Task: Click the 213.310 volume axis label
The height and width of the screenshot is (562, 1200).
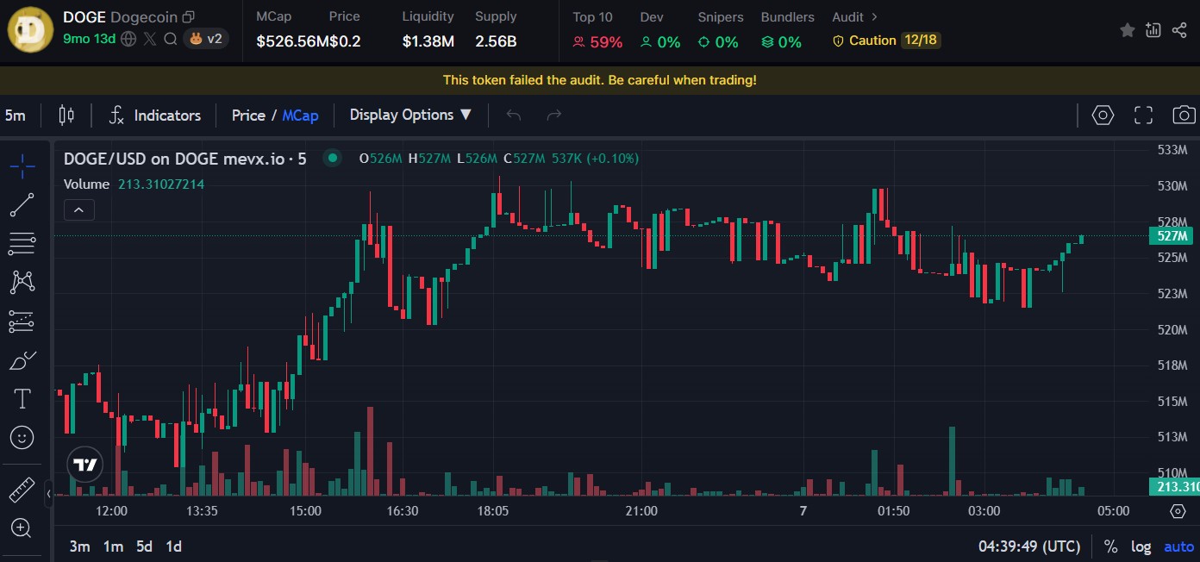Action: click(1173, 487)
